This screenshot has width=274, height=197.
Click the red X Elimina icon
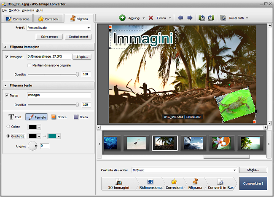(150, 18)
